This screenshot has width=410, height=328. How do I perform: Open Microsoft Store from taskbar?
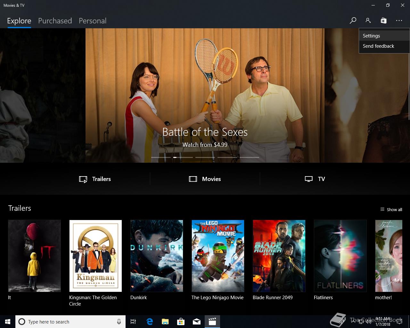point(181,322)
